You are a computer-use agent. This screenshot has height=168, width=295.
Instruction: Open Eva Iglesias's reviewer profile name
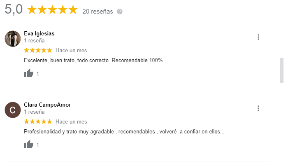point(39,34)
